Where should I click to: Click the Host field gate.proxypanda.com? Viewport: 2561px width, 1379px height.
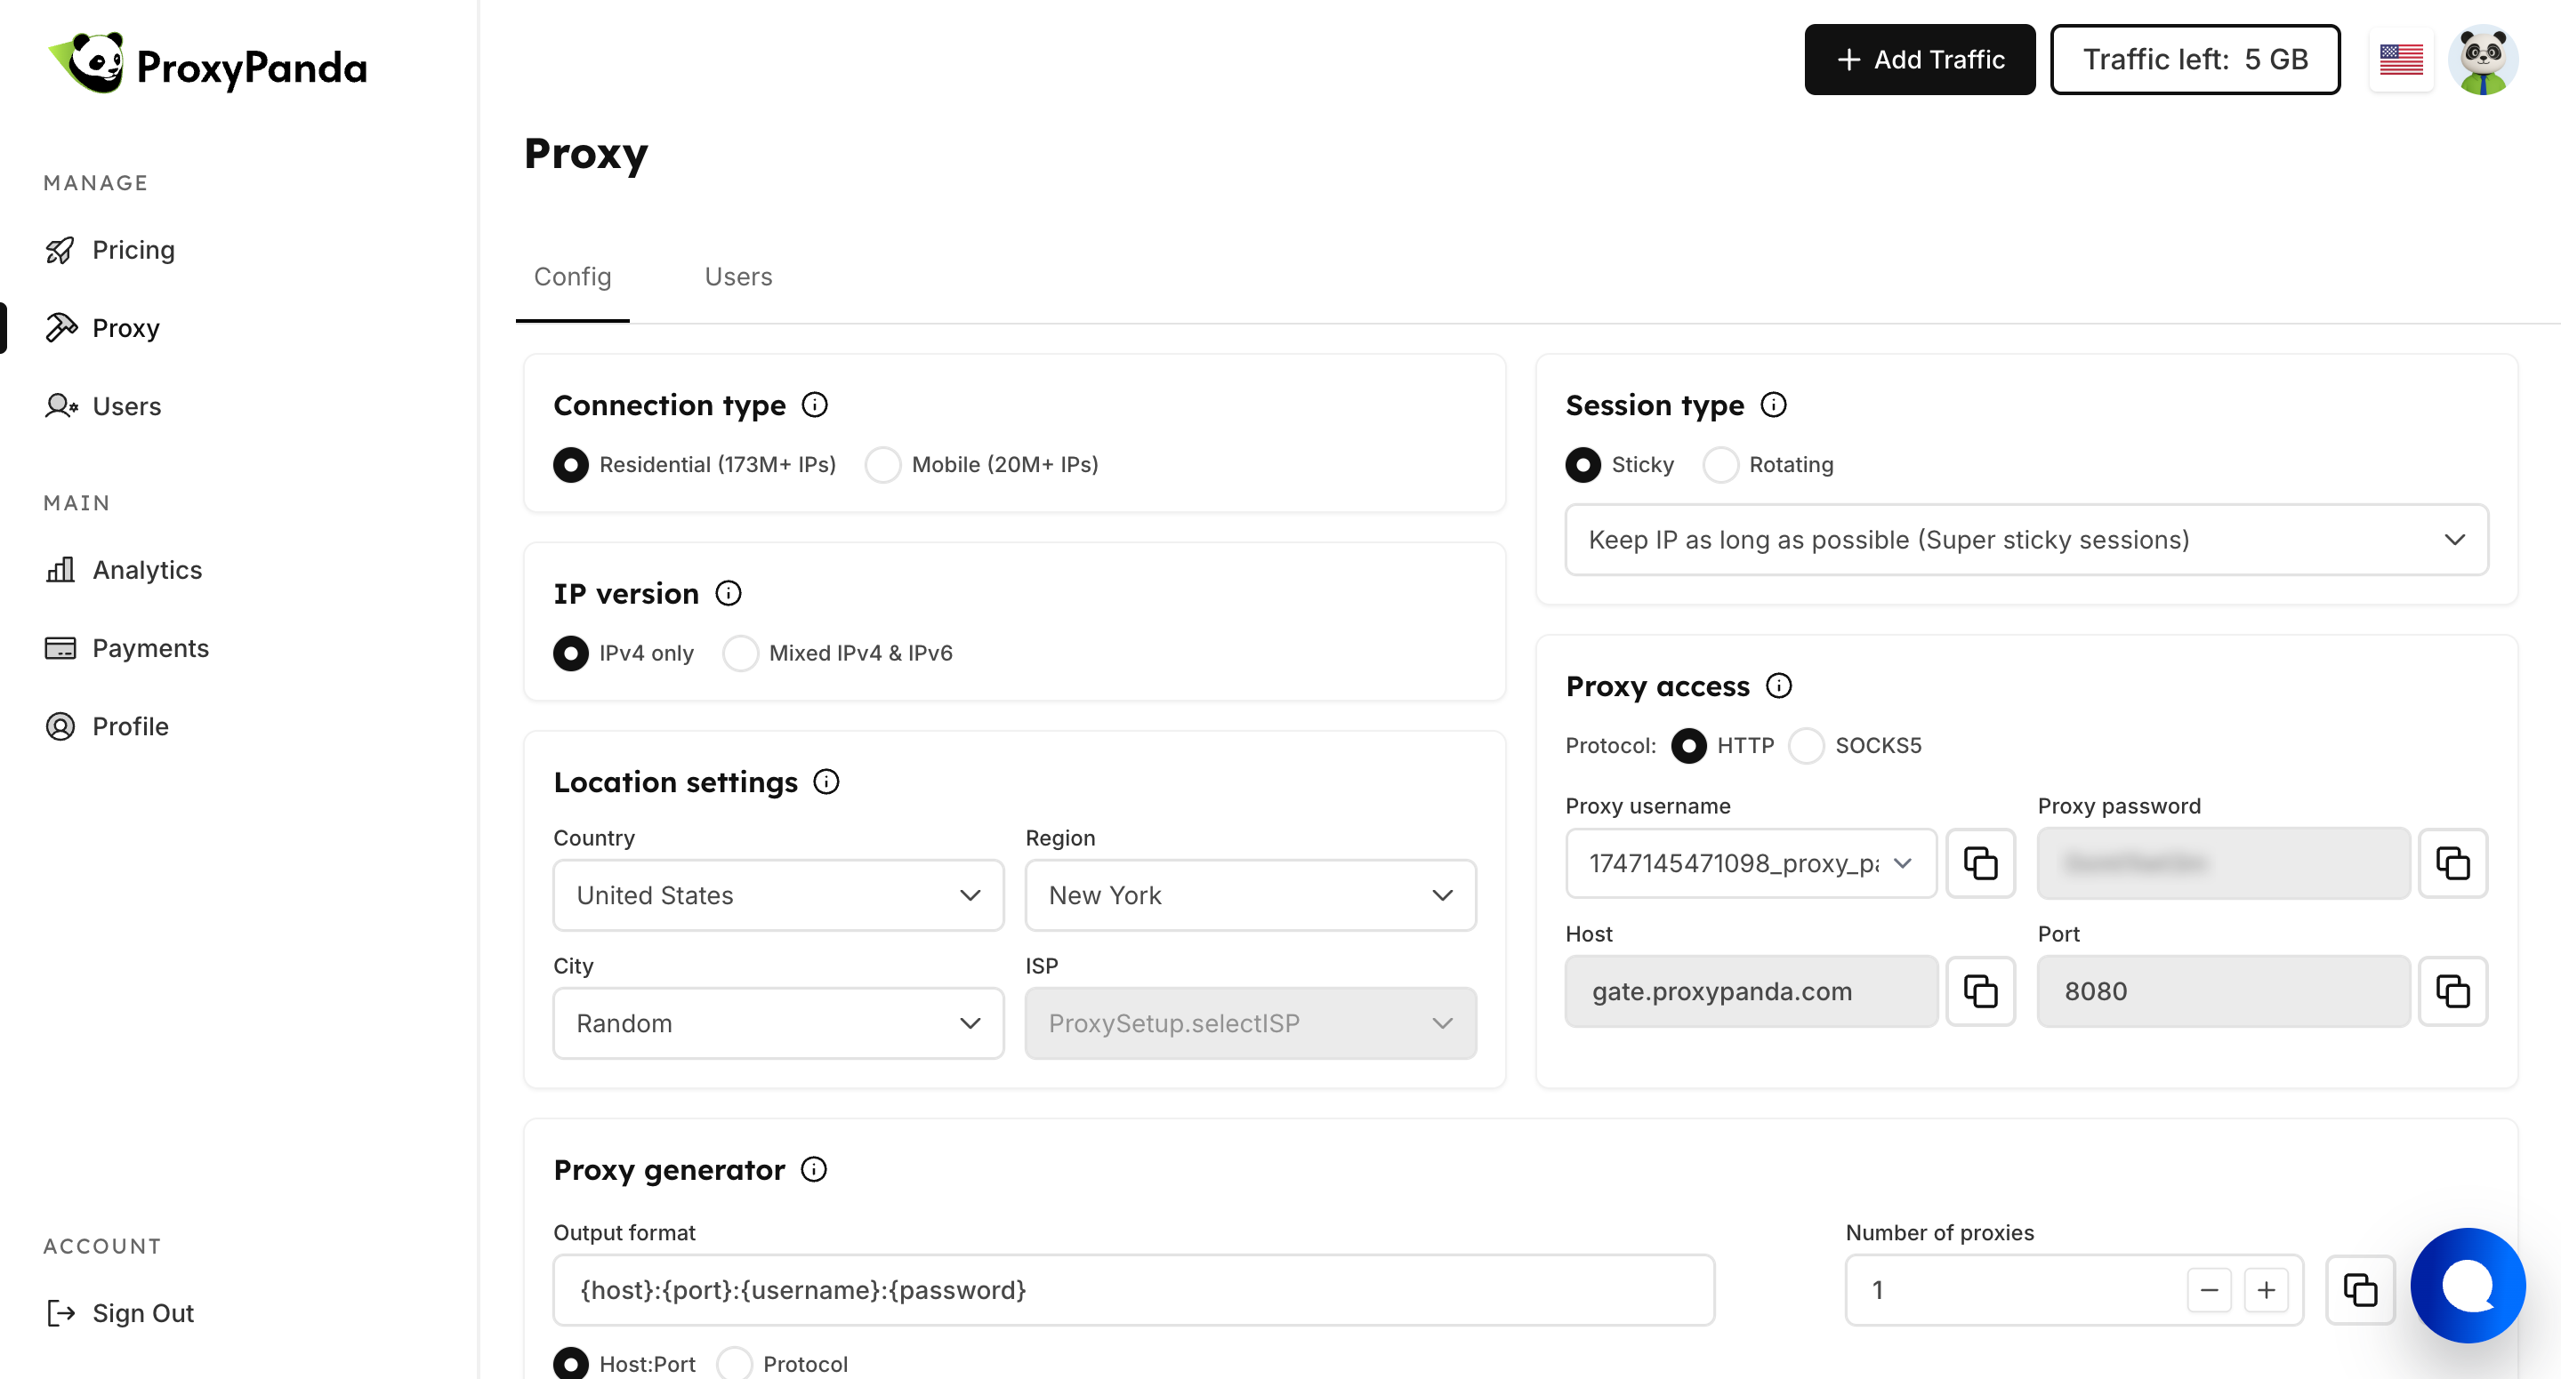coord(1751,991)
